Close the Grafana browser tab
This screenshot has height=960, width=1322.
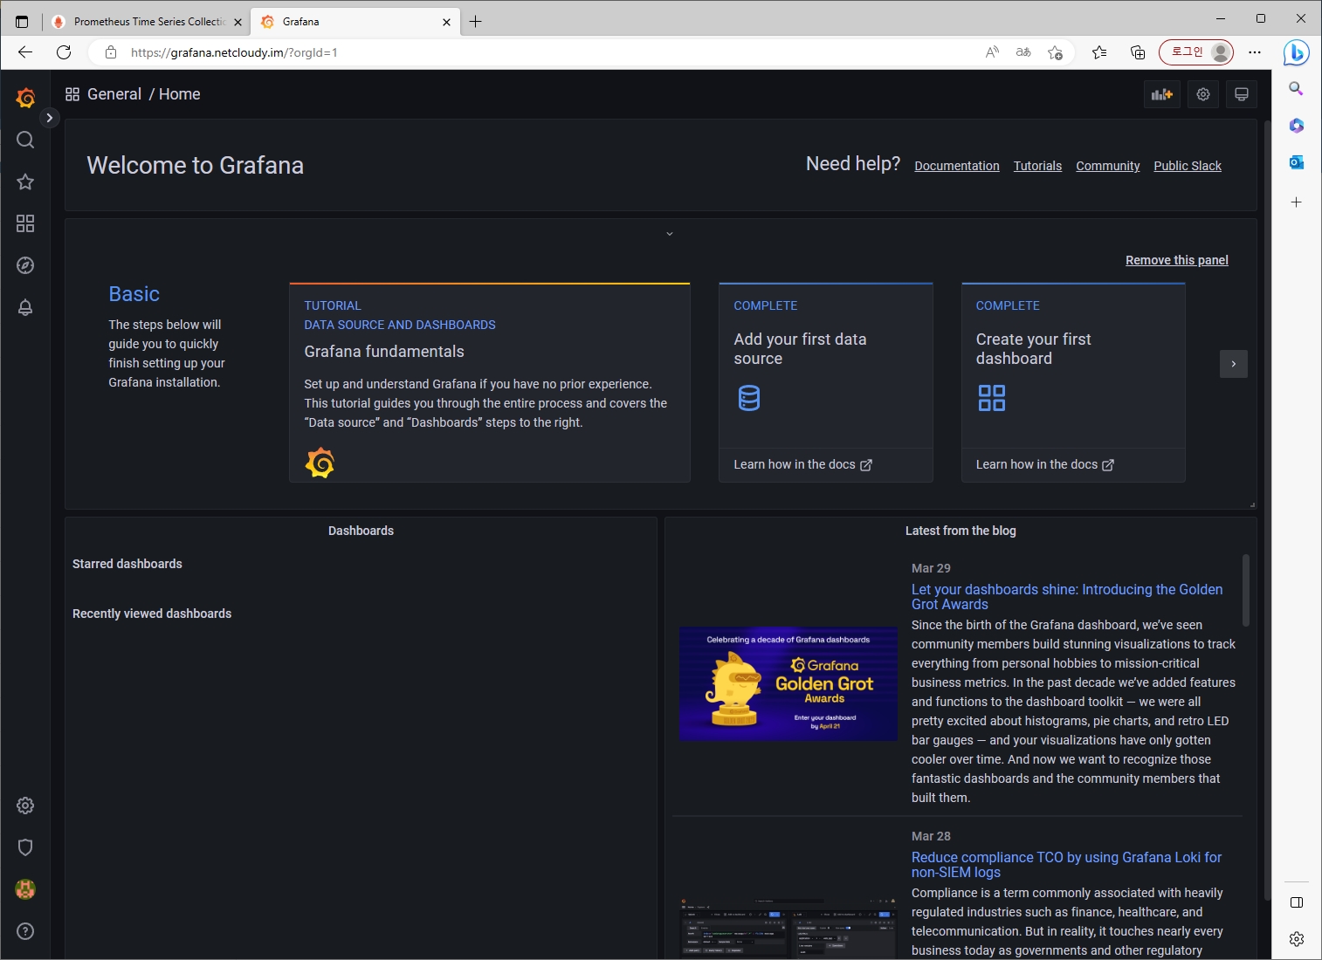[x=446, y=22]
